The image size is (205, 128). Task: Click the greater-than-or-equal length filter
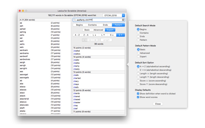[95, 40]
